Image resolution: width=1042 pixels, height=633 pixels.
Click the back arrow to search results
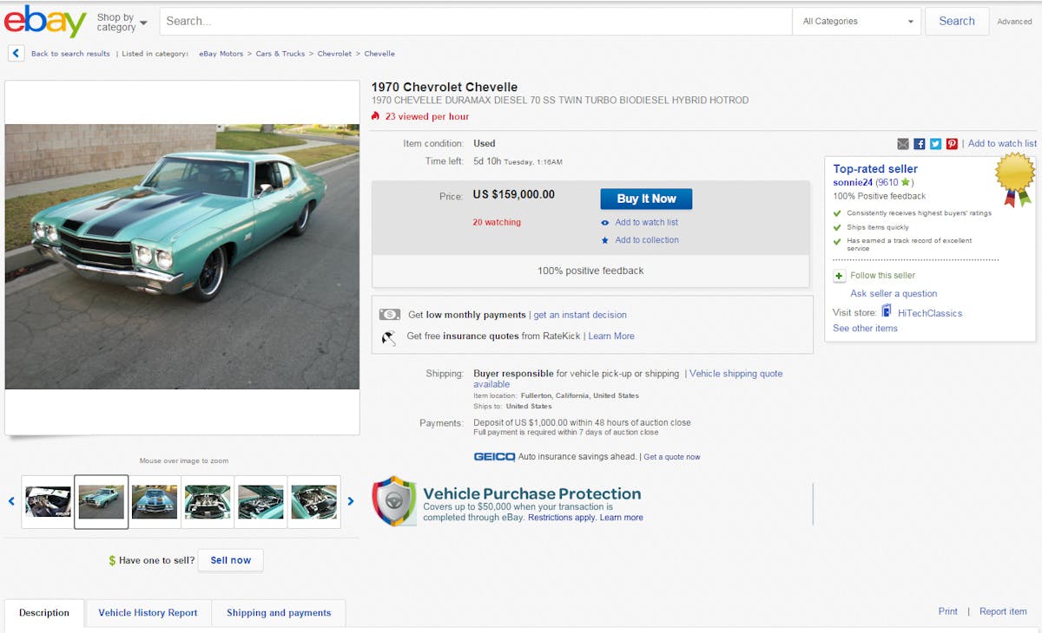16,54
